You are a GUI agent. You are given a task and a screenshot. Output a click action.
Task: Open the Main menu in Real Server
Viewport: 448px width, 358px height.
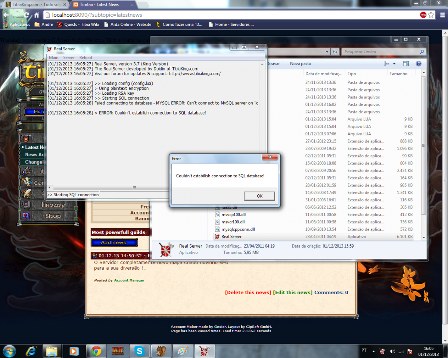coord(54,57)
